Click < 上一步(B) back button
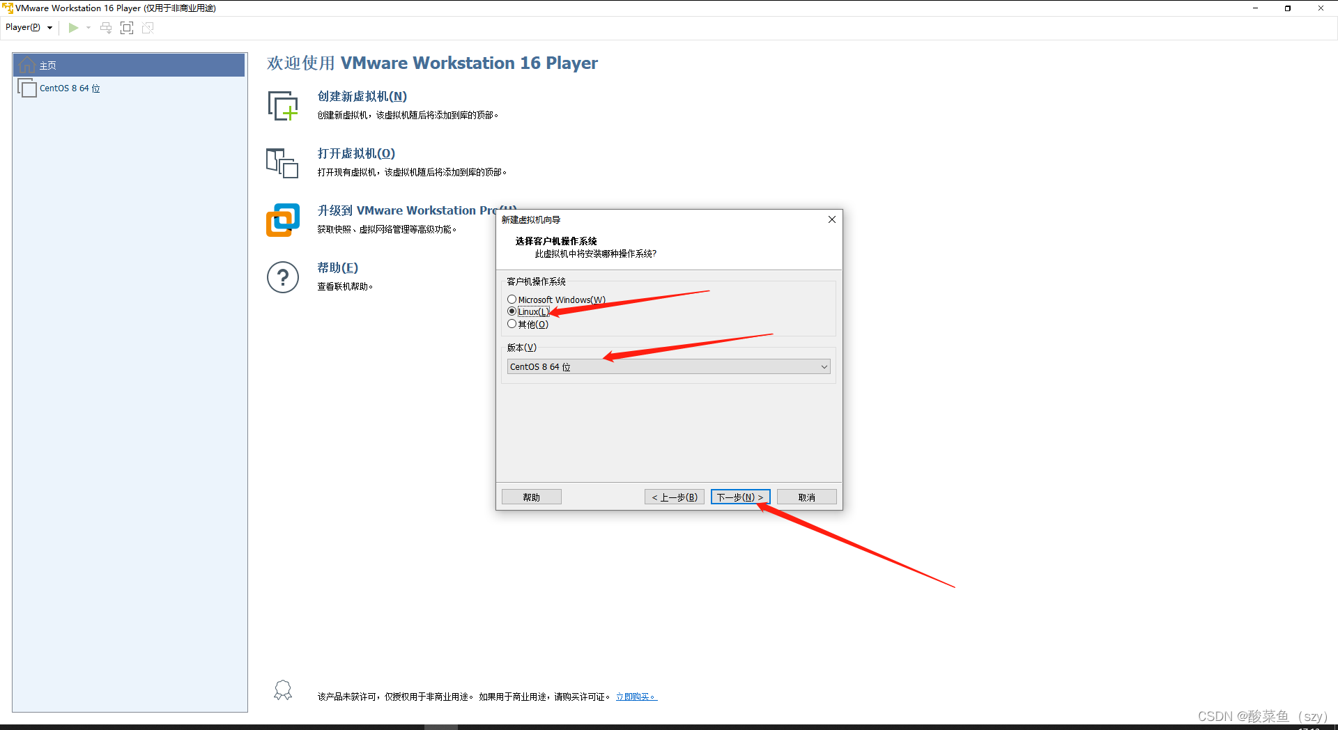 (675, 497)
